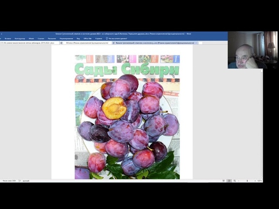Click the word count in the status bar

coord(9,181)
